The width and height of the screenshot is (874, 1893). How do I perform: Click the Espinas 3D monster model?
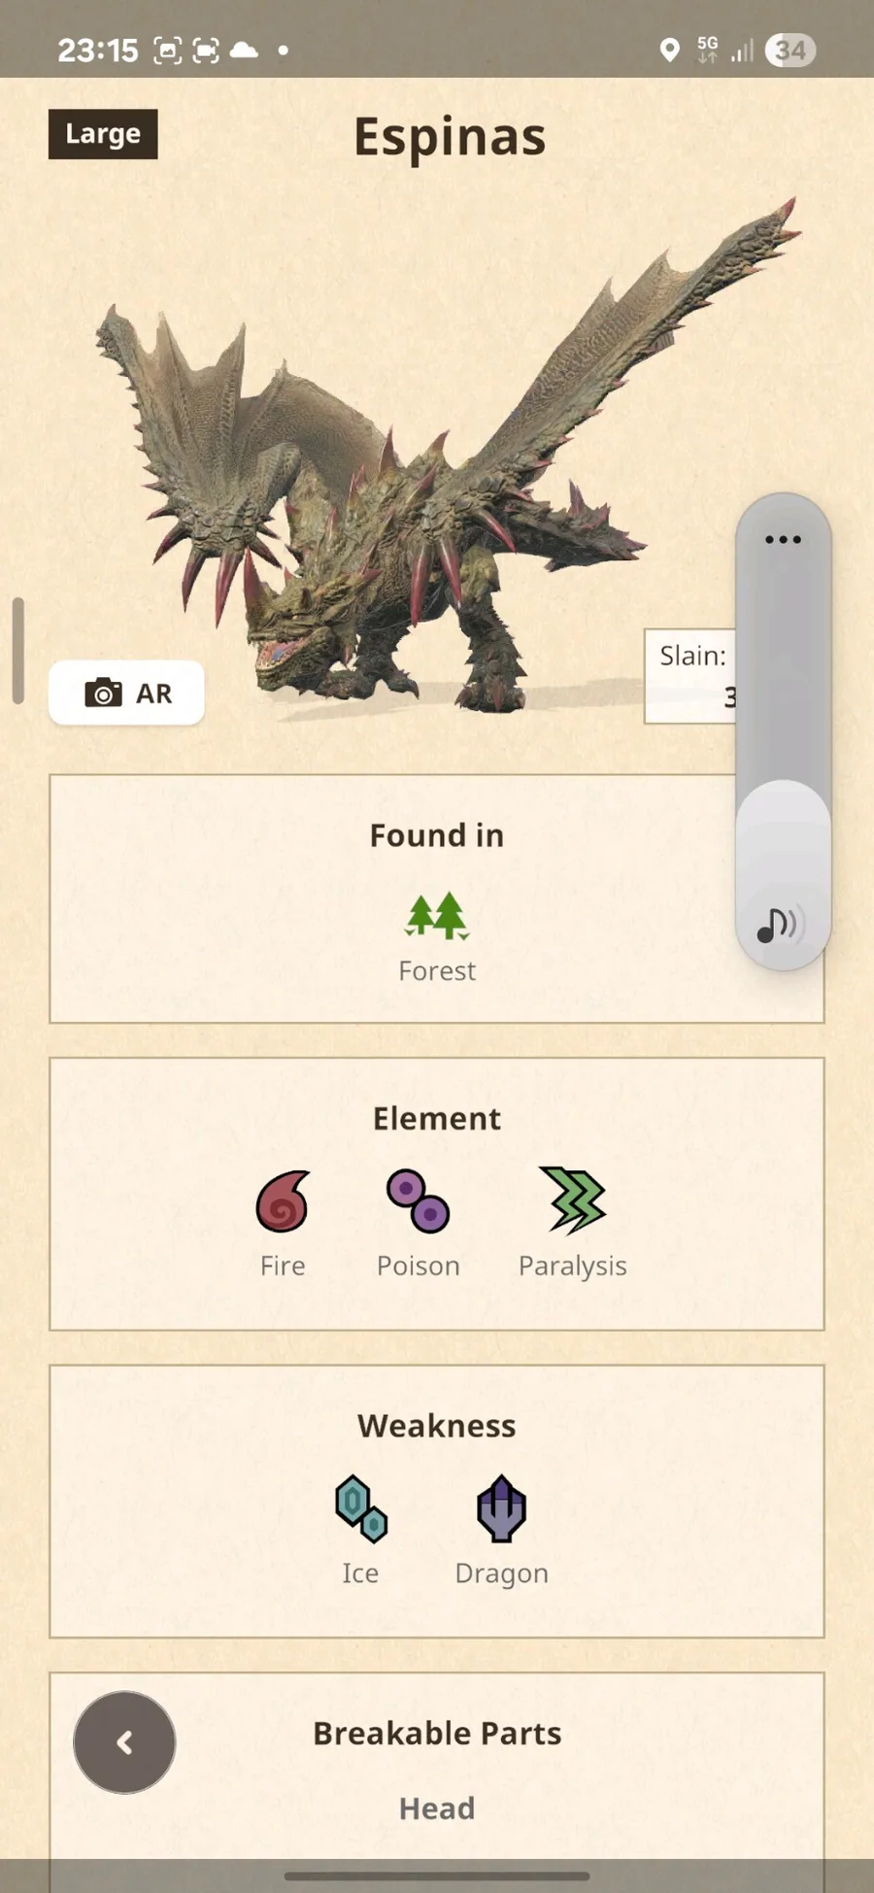coord(437,466)
